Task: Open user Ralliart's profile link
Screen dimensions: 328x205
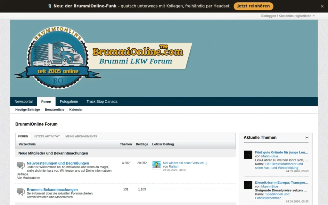Action: pyautogui.click(x=174, y=167)
